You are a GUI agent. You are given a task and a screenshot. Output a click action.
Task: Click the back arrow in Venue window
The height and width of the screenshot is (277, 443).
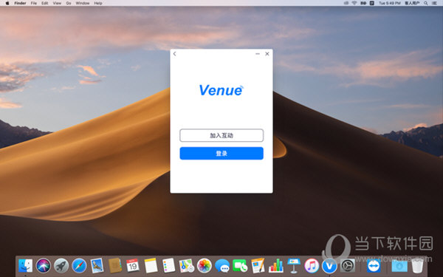tap(174, 54)
